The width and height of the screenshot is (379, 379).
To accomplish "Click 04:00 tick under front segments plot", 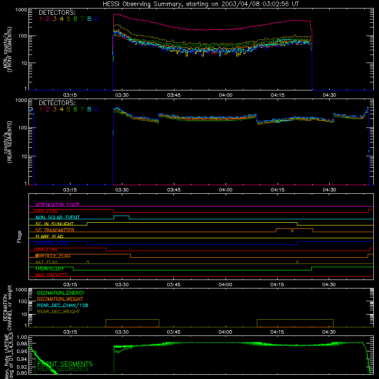I will click(226, 95).
